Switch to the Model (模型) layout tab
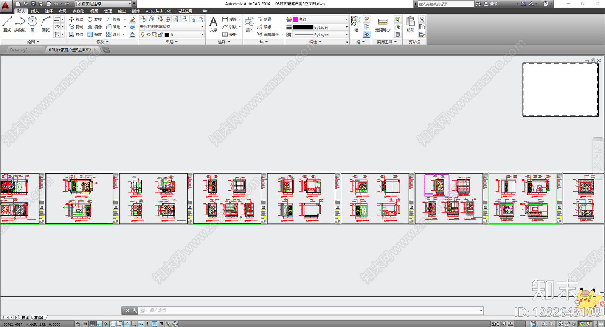The image size is (605, 327). click(x=25, y=318)
